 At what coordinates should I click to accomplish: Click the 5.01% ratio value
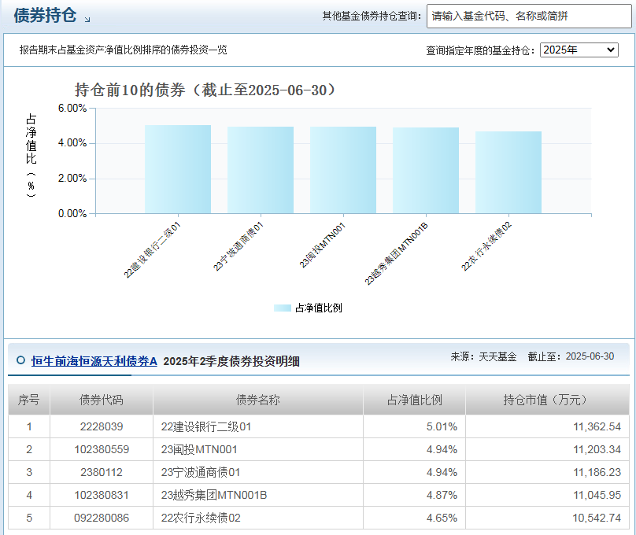(x=442, y=426)
